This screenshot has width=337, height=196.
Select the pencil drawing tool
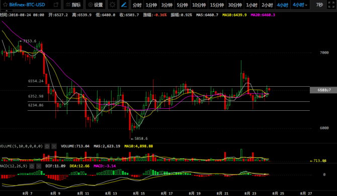click(x=124, y=5)
